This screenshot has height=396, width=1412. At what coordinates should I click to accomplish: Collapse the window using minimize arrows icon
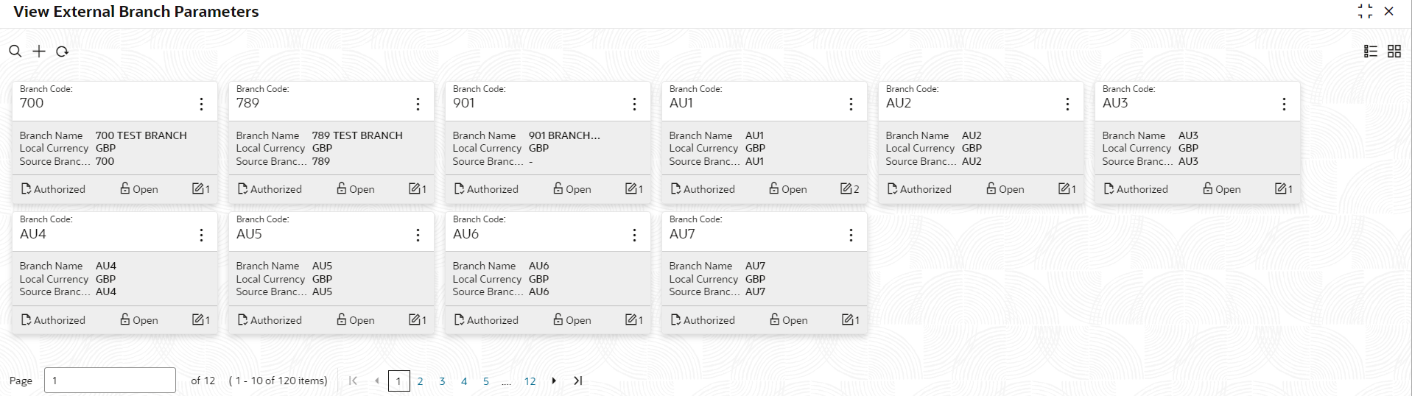[1365, 11]
